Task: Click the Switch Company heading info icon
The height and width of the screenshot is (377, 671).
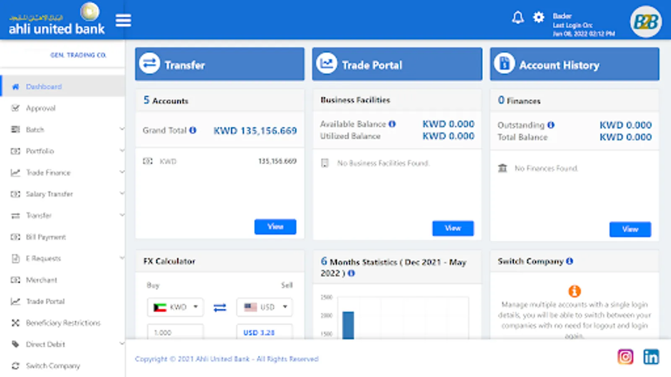Action: [x=570, y=261]
